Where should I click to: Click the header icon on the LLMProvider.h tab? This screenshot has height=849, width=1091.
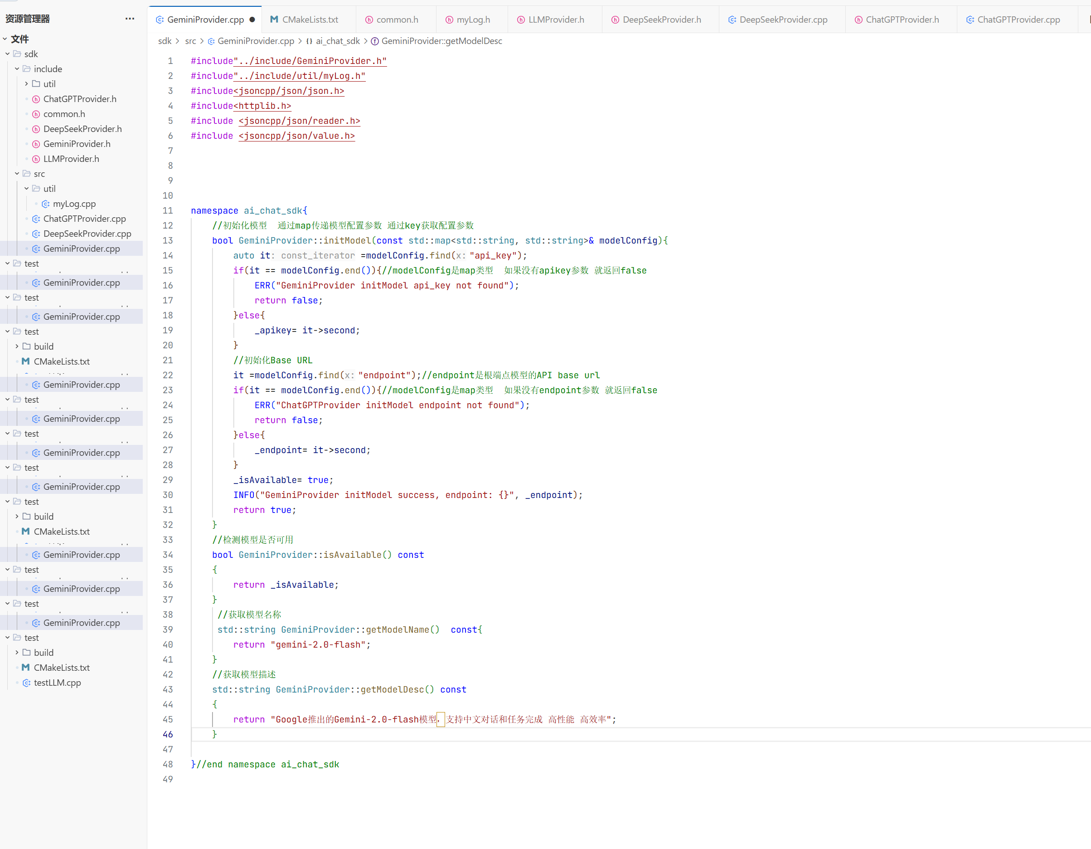click(521, 20)
